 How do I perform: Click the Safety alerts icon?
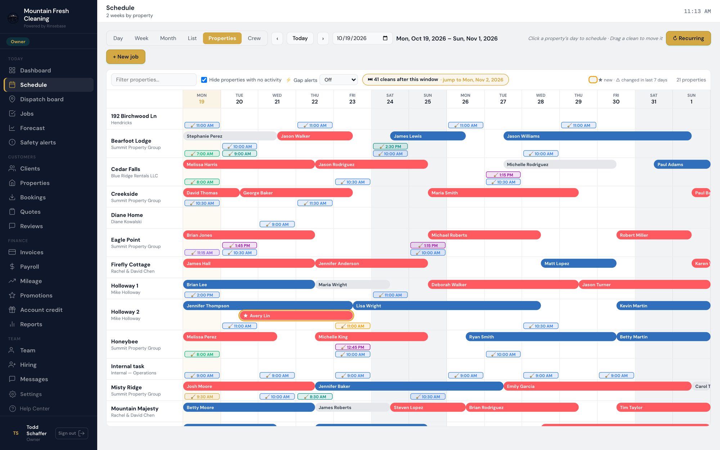12,142
